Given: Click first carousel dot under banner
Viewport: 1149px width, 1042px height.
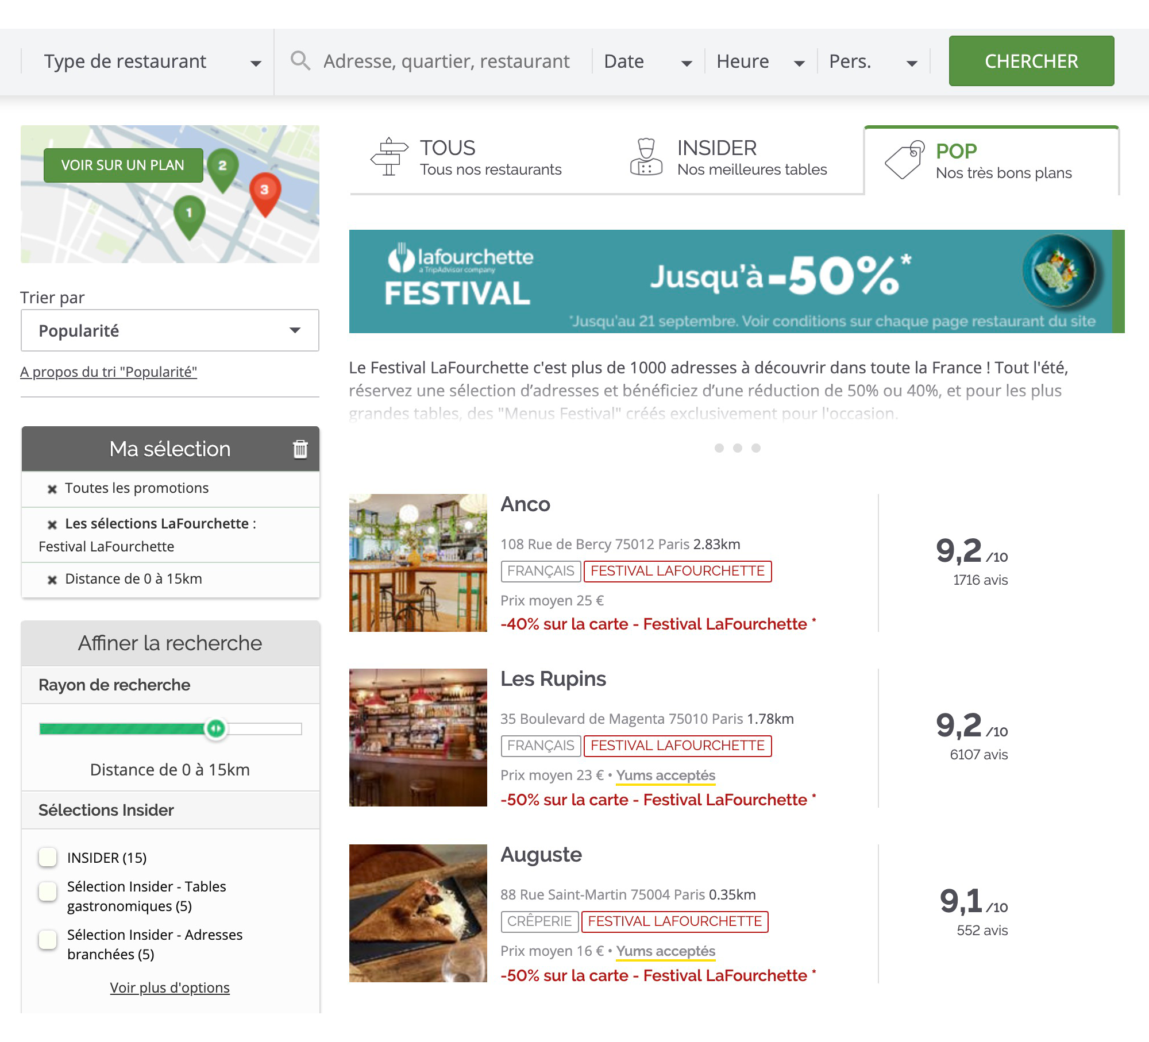Looking at the screenshot, I should point(719,448).
